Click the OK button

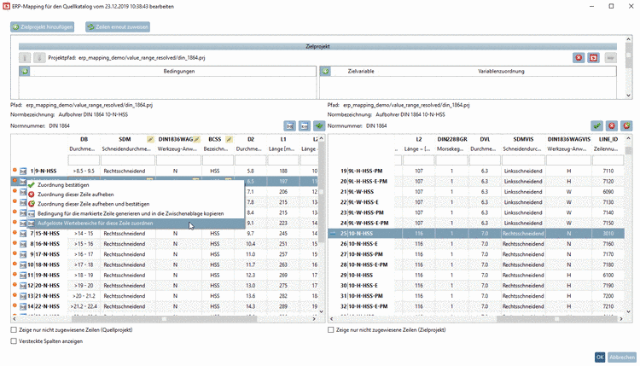pos(600,357)
